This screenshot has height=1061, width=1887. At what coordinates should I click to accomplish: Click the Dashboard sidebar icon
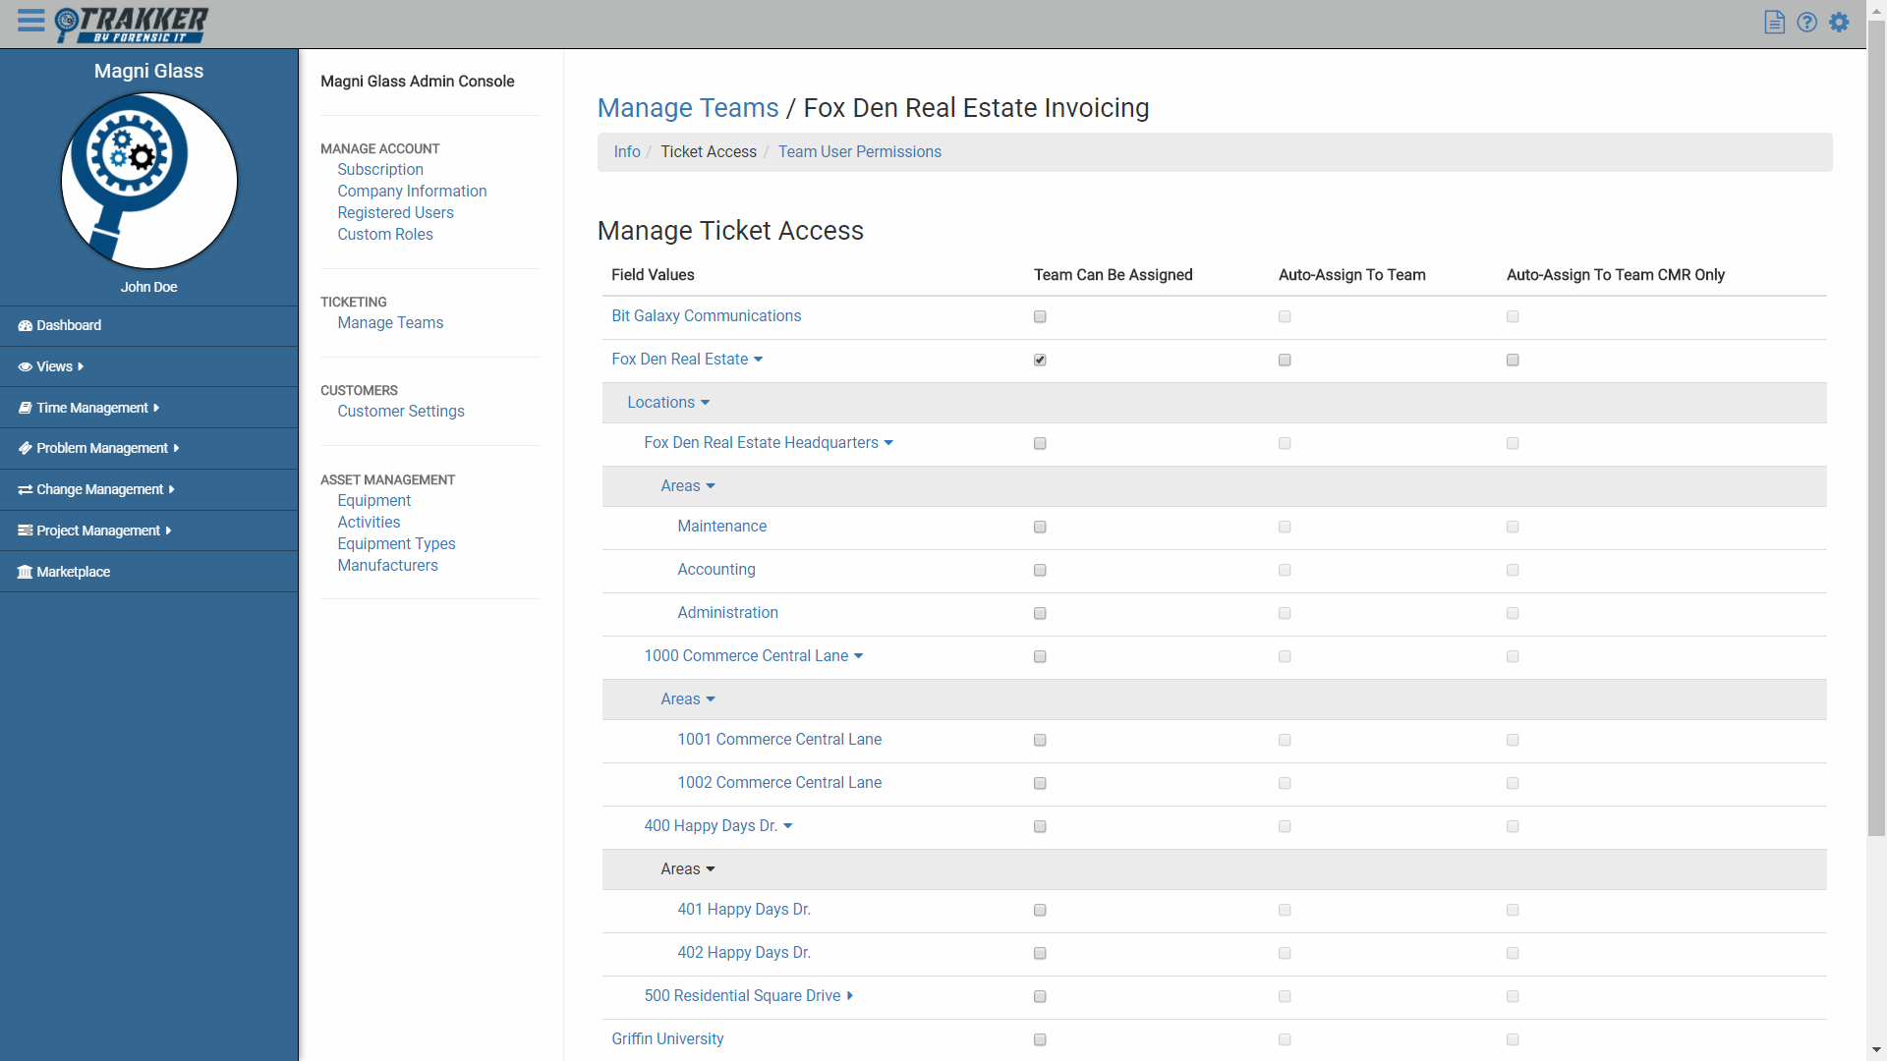[x=26, y=326]
